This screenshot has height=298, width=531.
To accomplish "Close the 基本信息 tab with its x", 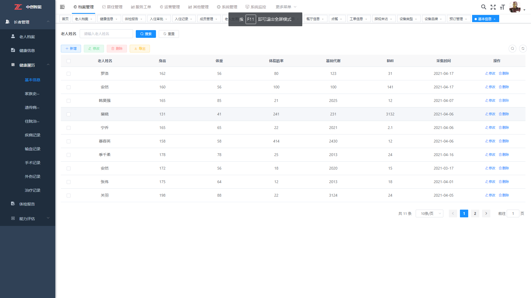I will 494,19.
